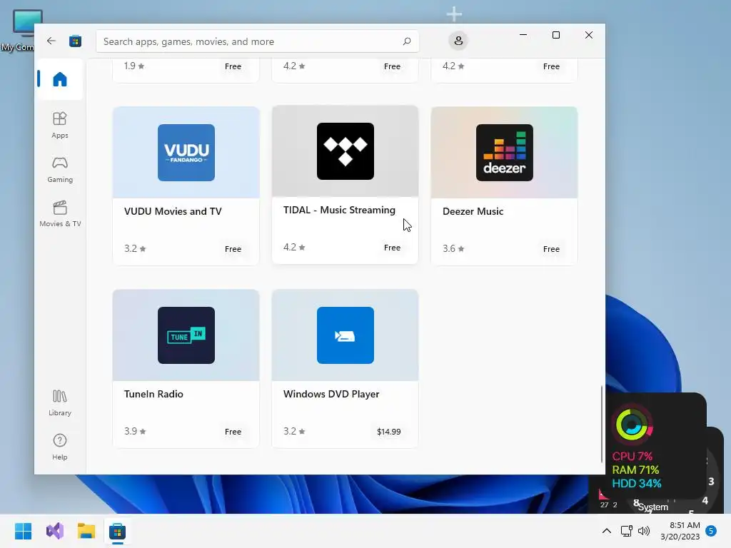
Task: Open the network display tray icon
Action: click(627, 531)
